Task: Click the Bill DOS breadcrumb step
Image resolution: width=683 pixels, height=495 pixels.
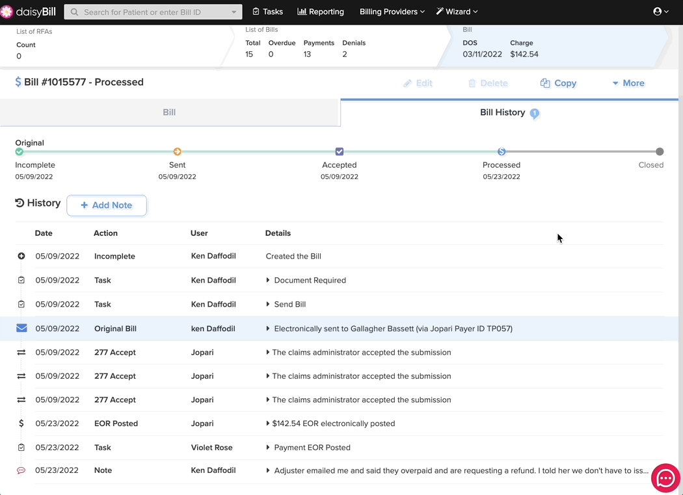Action: click(x=553, y=46)
